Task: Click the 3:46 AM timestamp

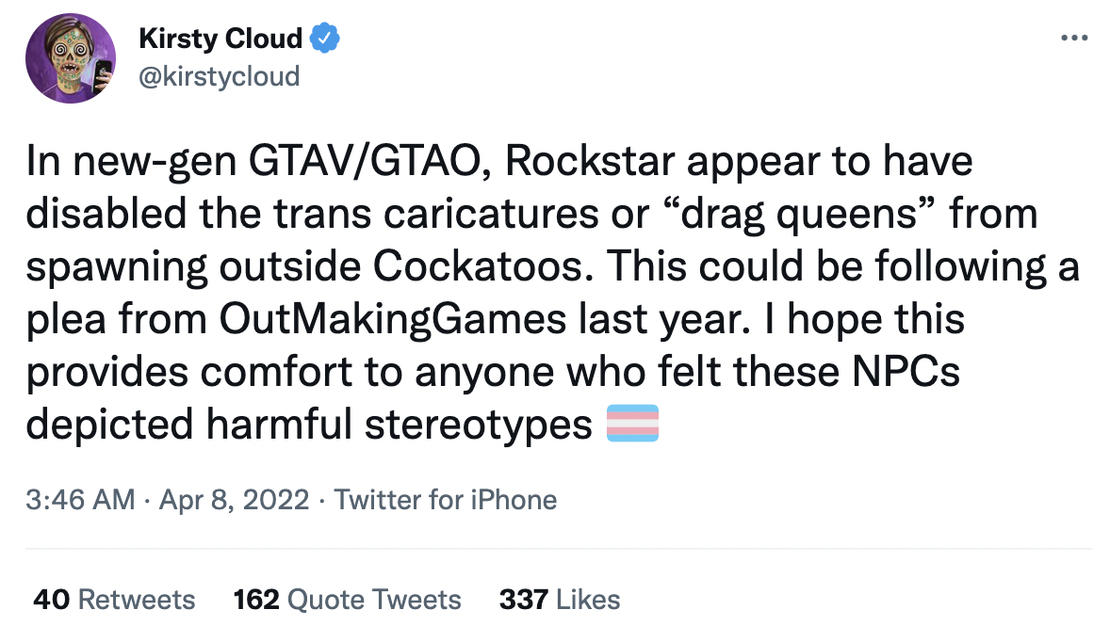Action: click(x=80, y=500)
